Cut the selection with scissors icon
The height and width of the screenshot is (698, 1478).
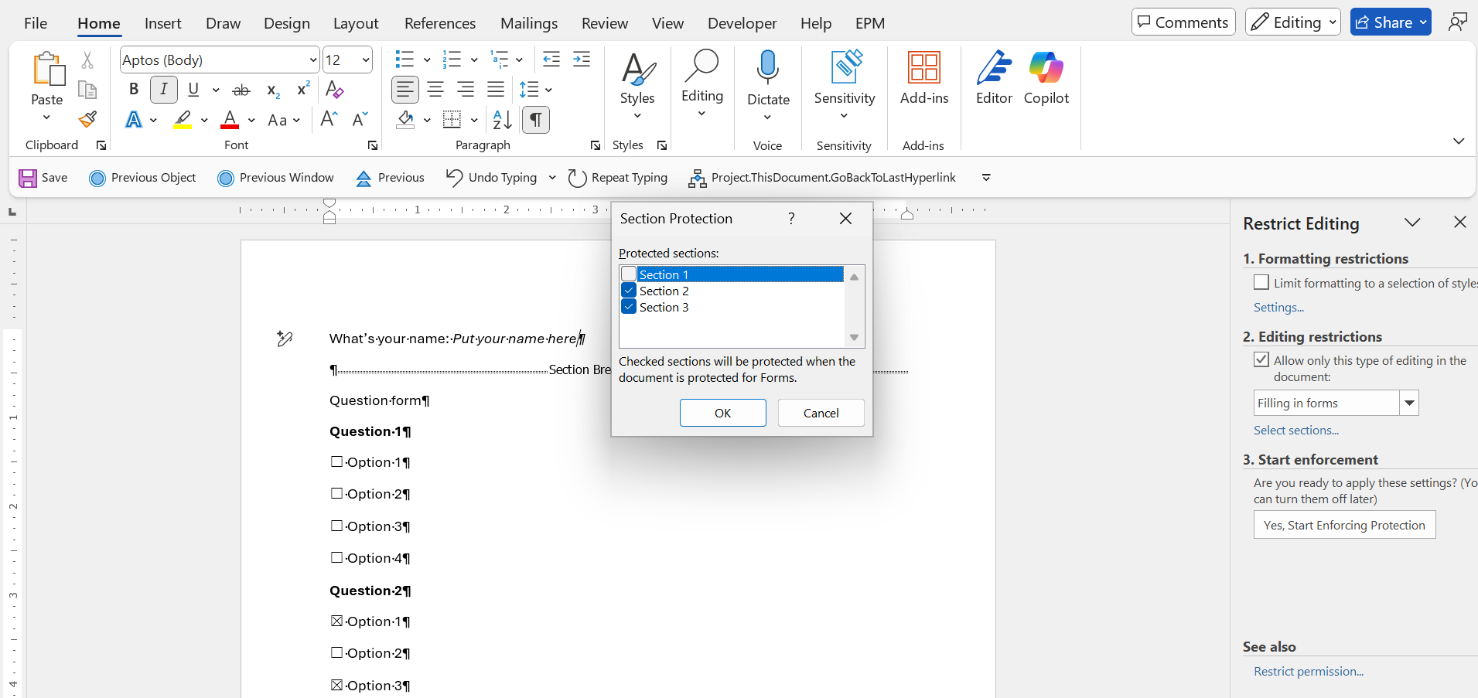pos(87,60)
